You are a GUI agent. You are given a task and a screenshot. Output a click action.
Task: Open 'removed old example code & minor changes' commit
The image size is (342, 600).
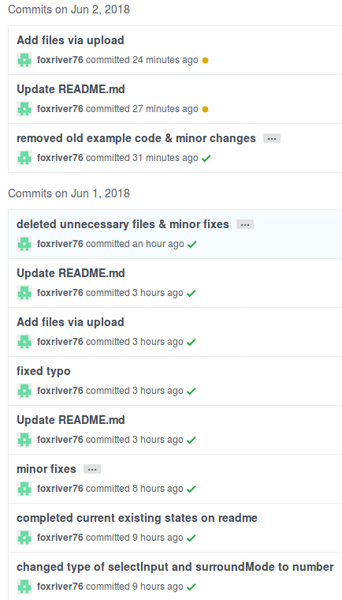tap(136, 138)
